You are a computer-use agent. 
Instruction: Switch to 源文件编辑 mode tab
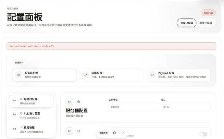pos(205,23)
